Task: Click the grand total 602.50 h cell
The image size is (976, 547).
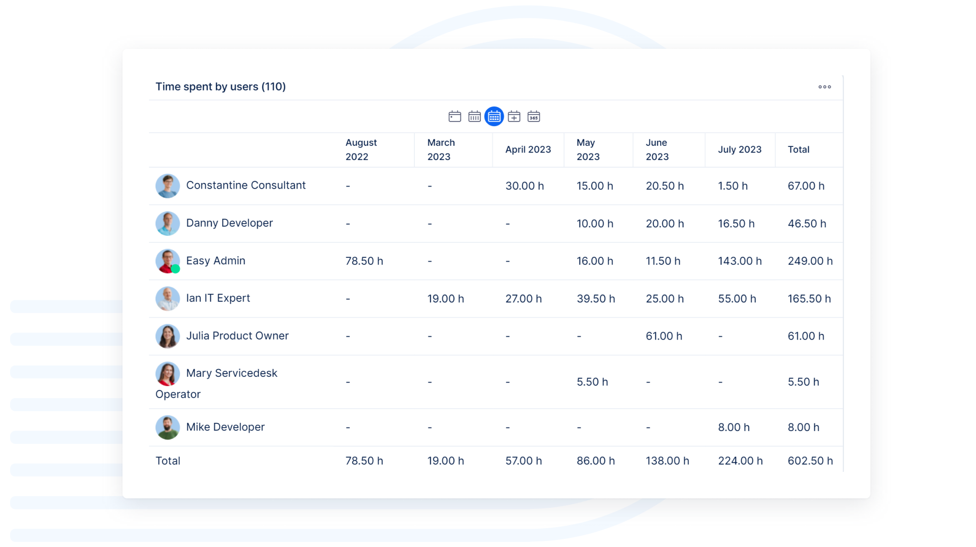Action: (810, 461)
